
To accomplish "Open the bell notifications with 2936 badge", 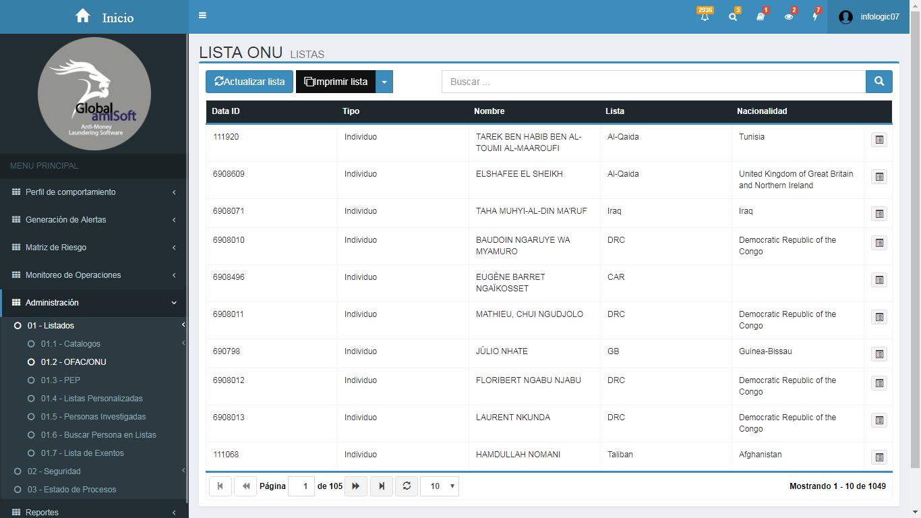I will pos(705,17).
